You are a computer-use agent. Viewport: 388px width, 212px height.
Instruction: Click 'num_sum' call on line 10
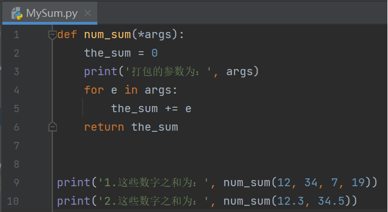coord(247,201)
